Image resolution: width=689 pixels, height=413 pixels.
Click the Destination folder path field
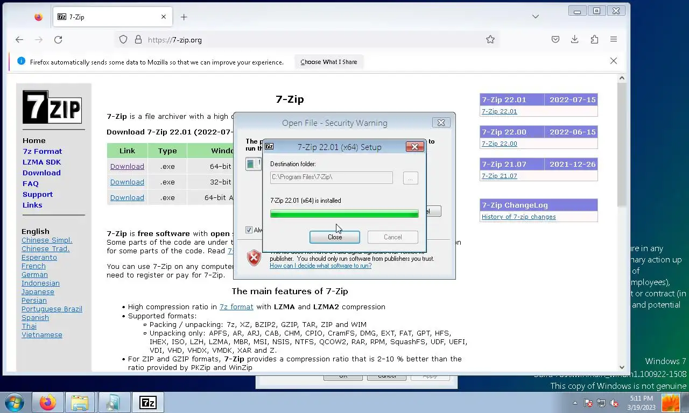coord(331,177)
